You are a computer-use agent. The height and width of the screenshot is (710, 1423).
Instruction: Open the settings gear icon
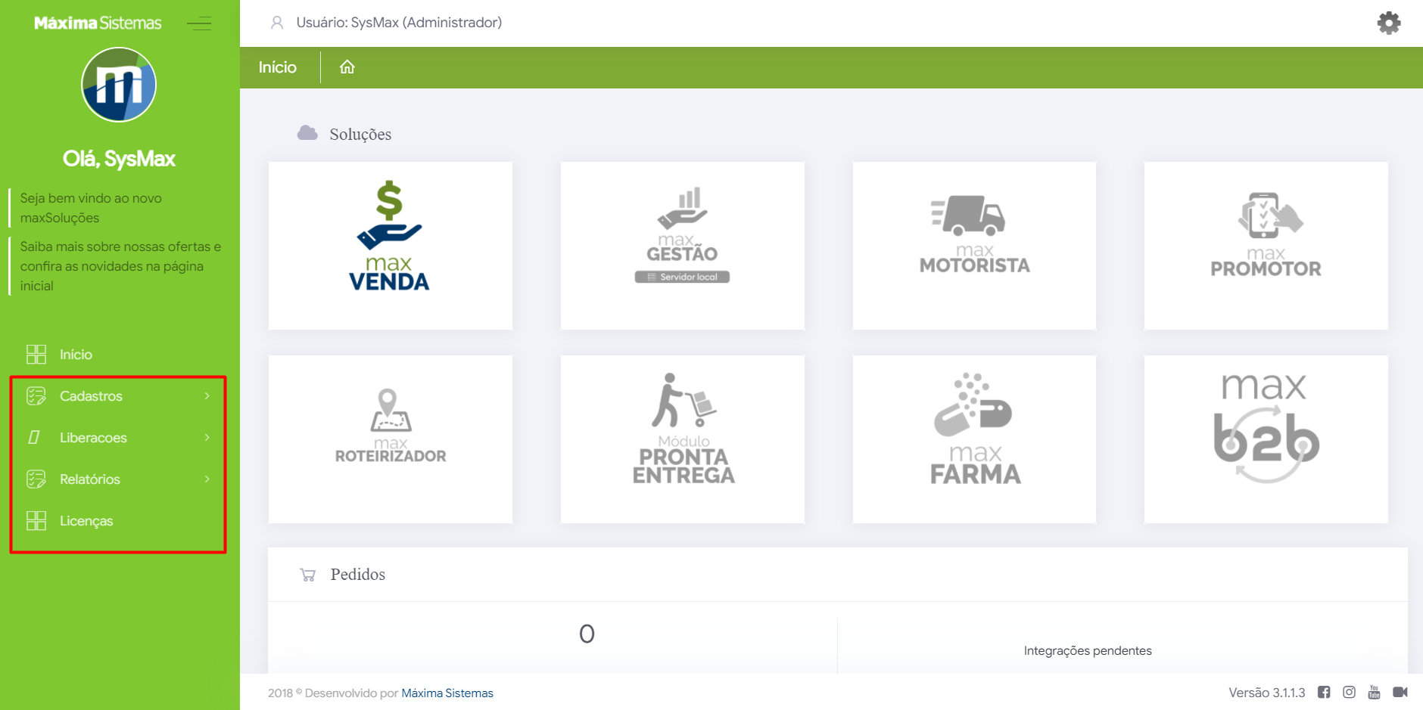[1388, 23]
